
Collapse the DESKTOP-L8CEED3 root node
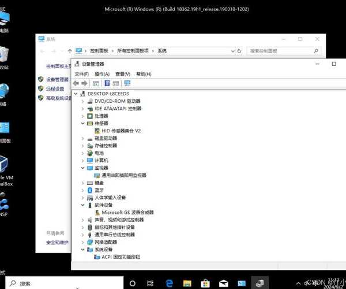click(x=76, y=94)
